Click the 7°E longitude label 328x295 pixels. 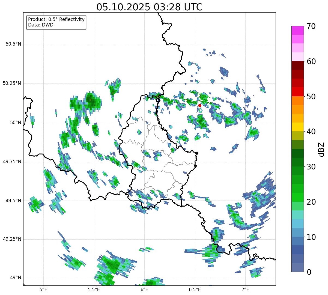pyautogui.click(x=245, y=289)
